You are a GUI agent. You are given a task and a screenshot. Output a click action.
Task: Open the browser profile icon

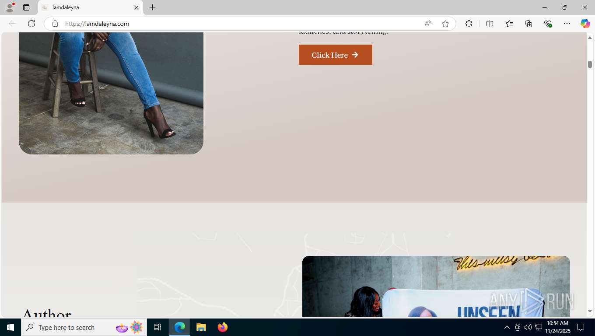click(x=10, y=7)
